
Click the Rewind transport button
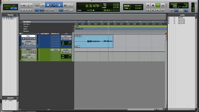(153, 10)
